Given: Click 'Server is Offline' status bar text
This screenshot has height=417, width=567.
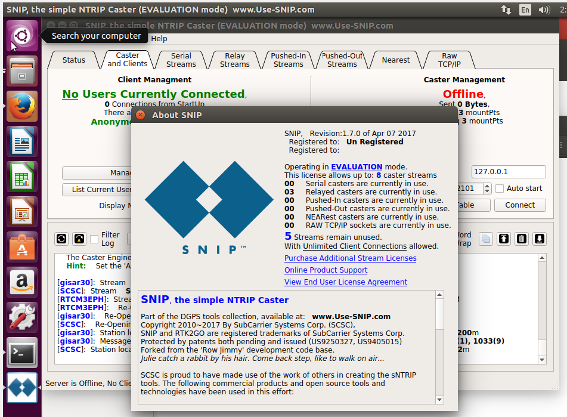Looking at the screenshot, I should [x=75, y=384].
